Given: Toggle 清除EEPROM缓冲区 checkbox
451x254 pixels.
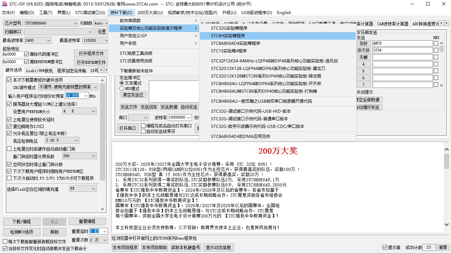Looking at the screenshot, I should point(27,62).
